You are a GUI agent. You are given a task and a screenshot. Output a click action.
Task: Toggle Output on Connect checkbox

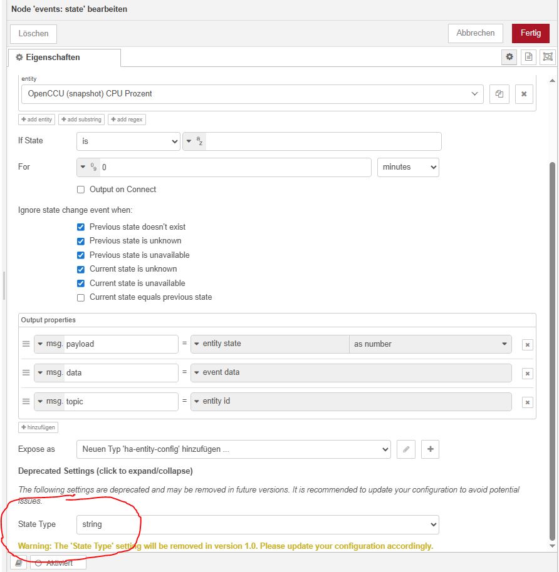pyautogui.click(x=81, y=190)
